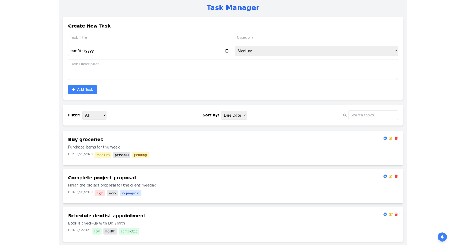Edit the 'Buy groceries' task
The height and width of the screenshot is (245, 466).
(x=390, y=138)
